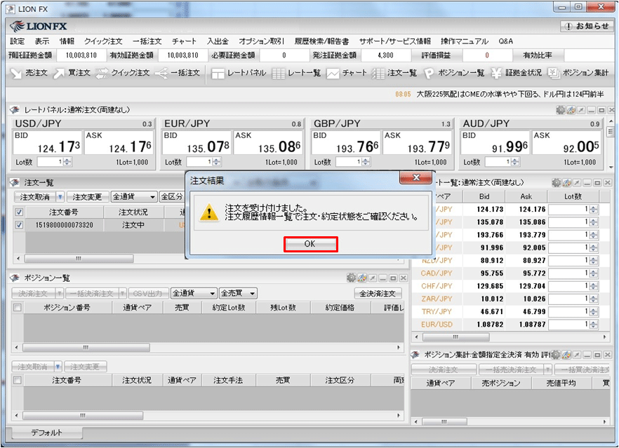This screenshot has width=619, height=448.
Task: Open 注文一覧 from the icon toolbar
Action: pos(394,73)
